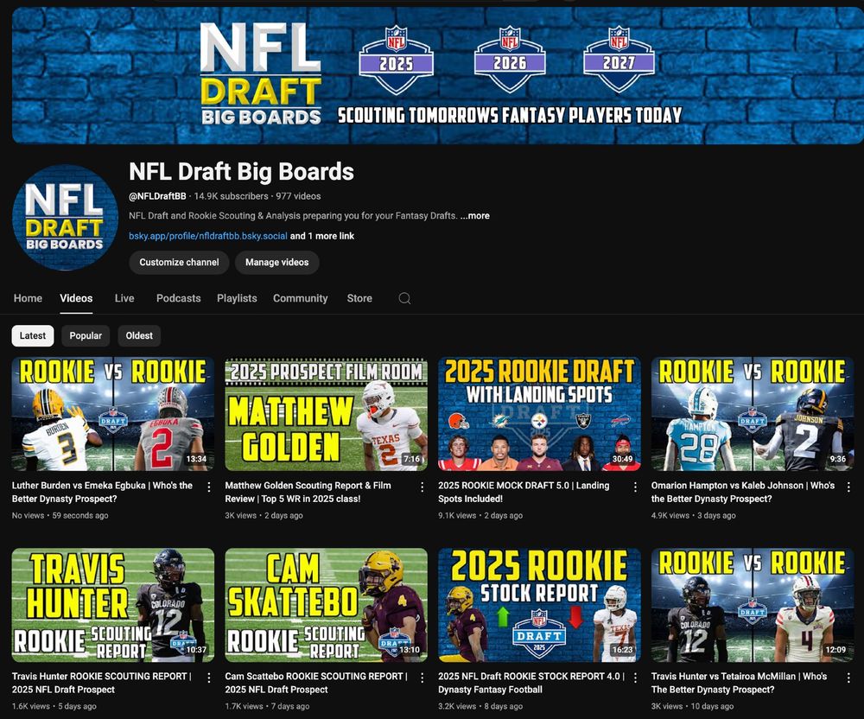Image resolution: width=864 pixels, height=719 pixels.
Task: Go to the Podcasts tab
Action: 179,298
